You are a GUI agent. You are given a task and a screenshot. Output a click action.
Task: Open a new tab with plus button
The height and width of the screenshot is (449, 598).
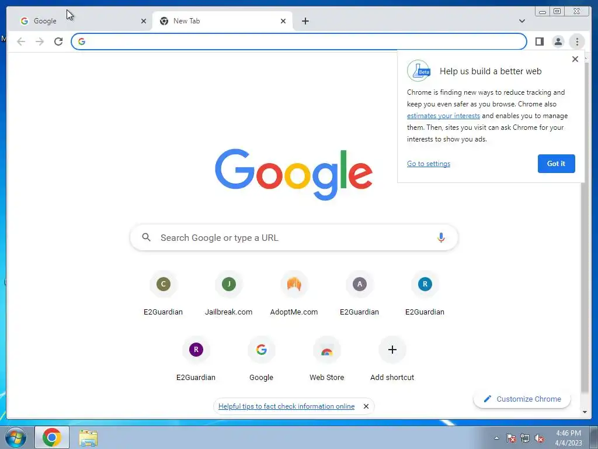click(x=305, y=21)
